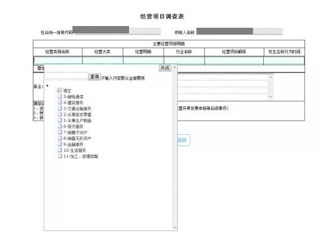330x243 pixels.
Task: Click the 纳税人名称 field
Action: click(x=239, y=31)
